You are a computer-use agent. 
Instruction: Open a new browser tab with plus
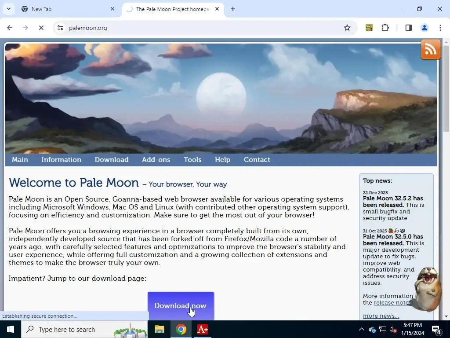[233, 9]
